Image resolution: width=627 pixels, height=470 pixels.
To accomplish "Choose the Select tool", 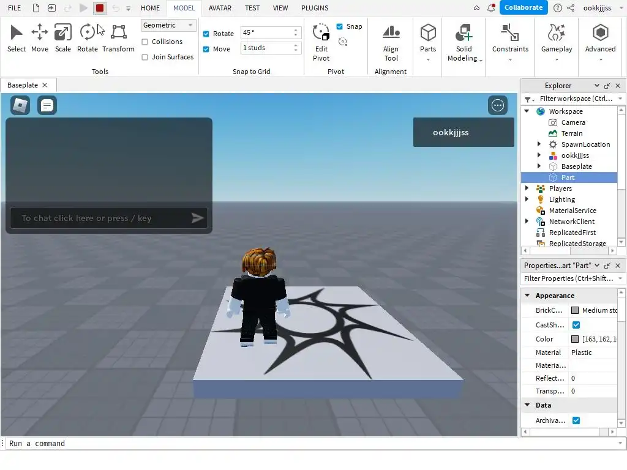I will click(17, 38).
